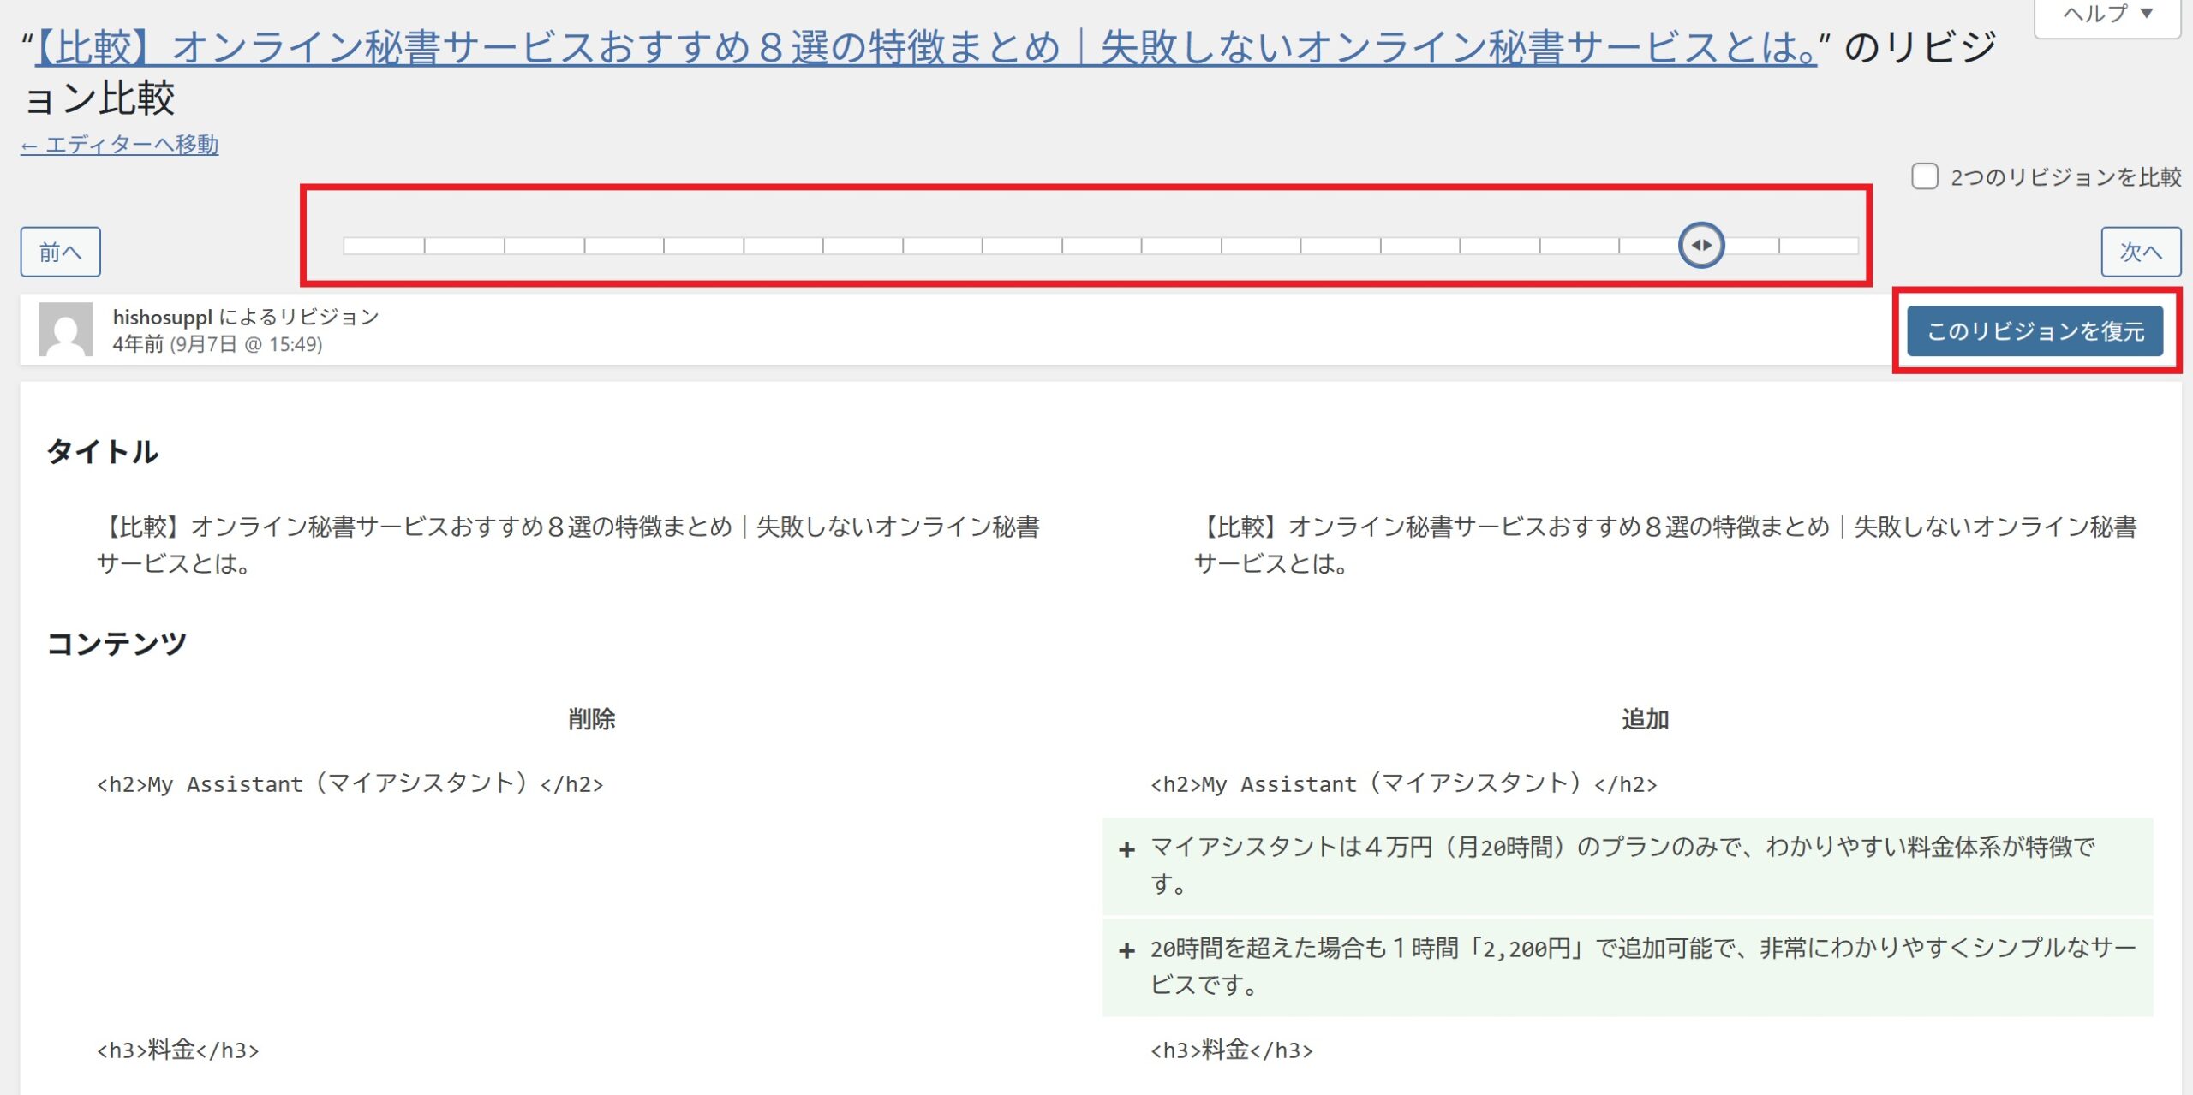Click the hishosuppl によるリビジョン author text

click(246, 317)
